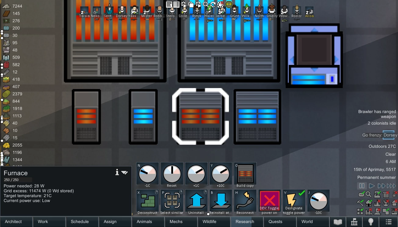
Task: Open the Animals tab
Action: (148, 222)
